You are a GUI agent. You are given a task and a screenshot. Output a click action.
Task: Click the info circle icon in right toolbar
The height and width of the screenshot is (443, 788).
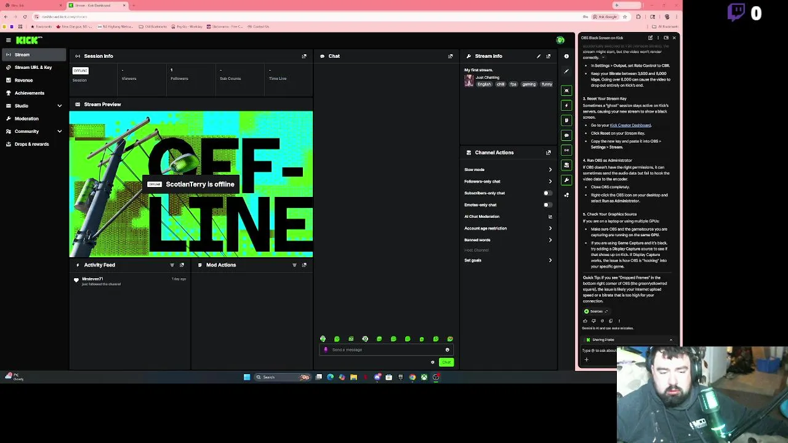566,56
